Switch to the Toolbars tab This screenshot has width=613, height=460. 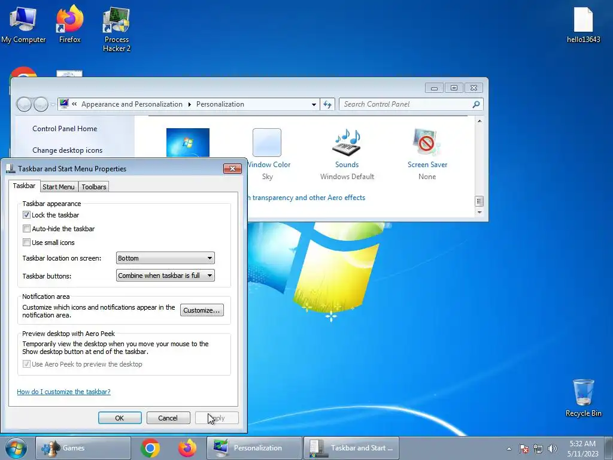[94, 187]
